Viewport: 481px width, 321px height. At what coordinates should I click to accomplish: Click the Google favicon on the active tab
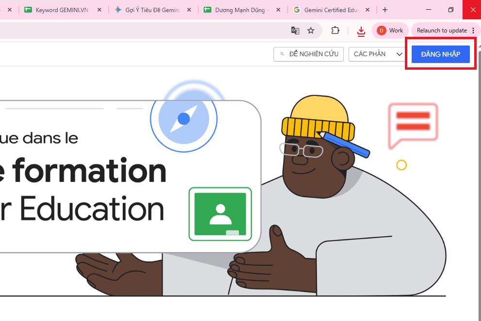point(297,10)
